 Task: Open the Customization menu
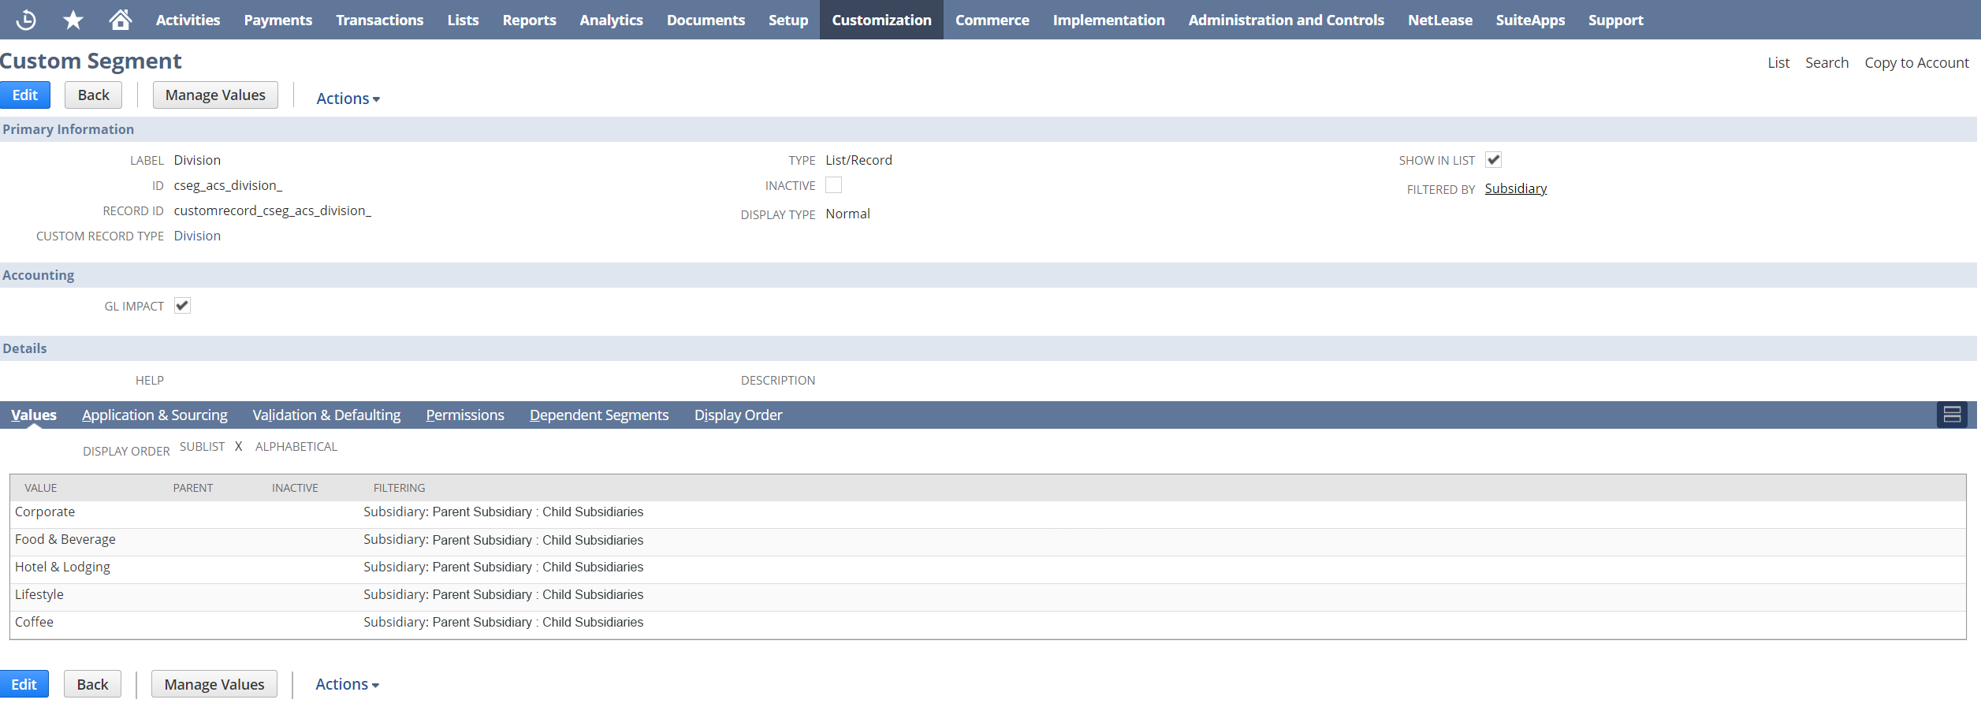point(881,20)
